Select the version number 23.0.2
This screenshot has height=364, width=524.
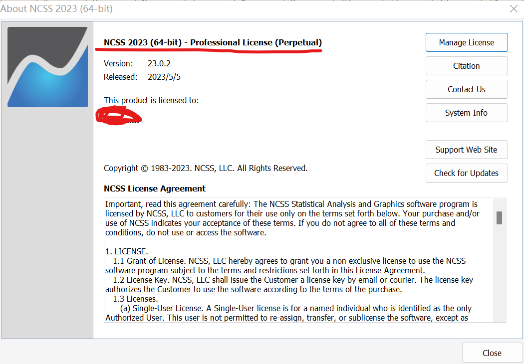coord(159,63)
